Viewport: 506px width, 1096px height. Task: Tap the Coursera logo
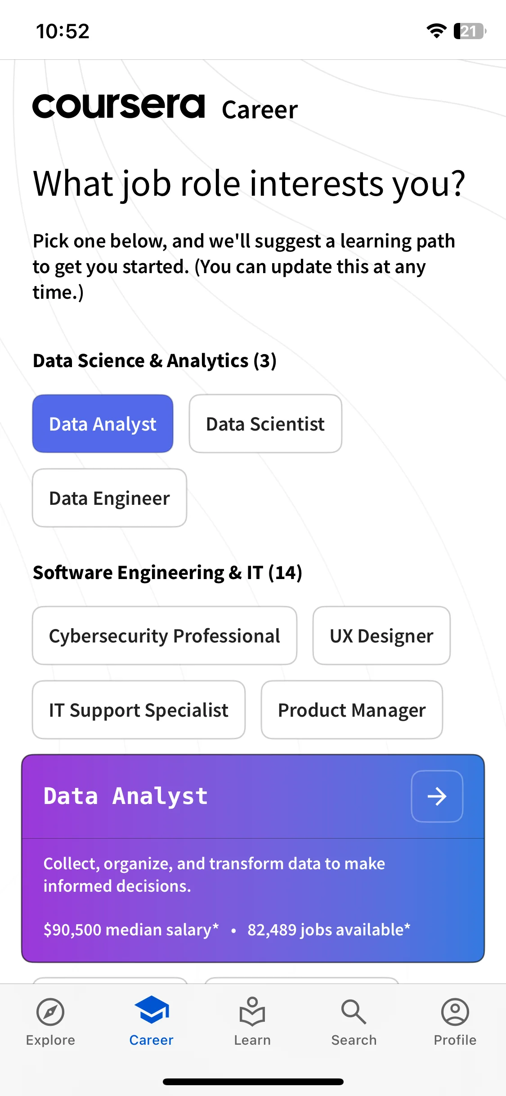coord(119,106)
